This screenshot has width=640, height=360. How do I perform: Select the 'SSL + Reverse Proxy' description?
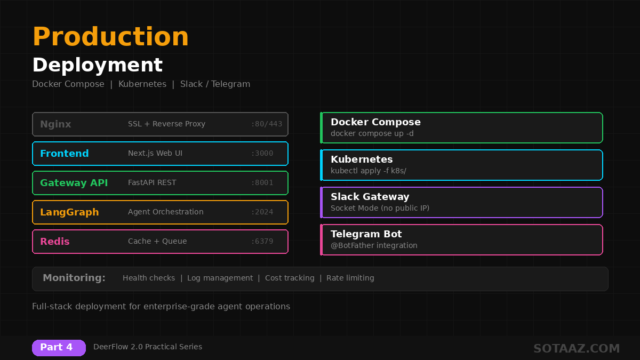click(x=166, y=124)
